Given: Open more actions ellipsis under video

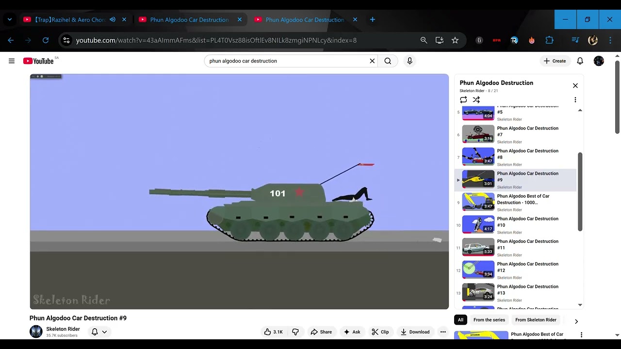Looking at the screenshot, I should [442, 332].
